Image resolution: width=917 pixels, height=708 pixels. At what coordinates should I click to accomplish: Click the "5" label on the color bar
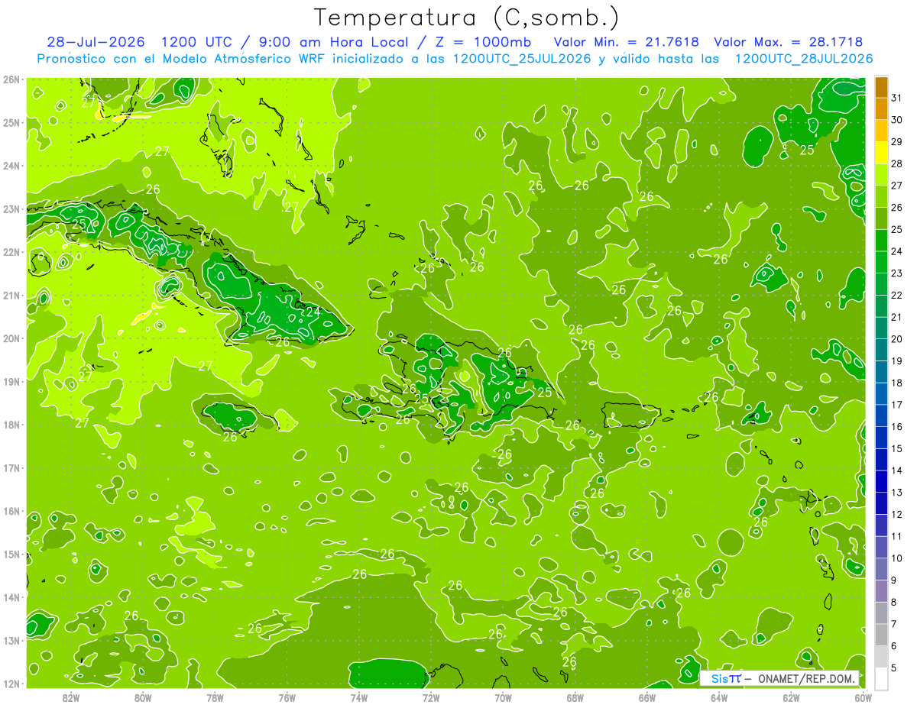click(894, 668)
